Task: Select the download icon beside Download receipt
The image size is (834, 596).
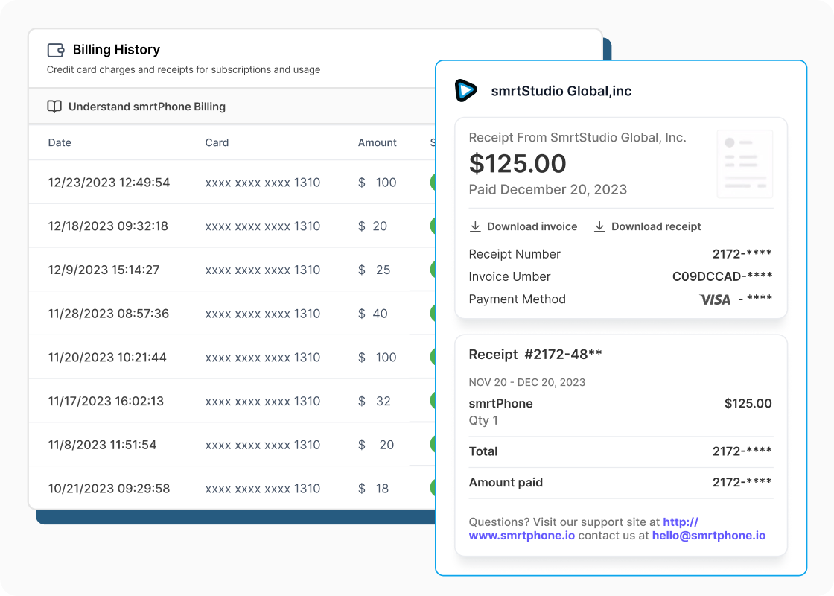Action: (x=599, y=226)
